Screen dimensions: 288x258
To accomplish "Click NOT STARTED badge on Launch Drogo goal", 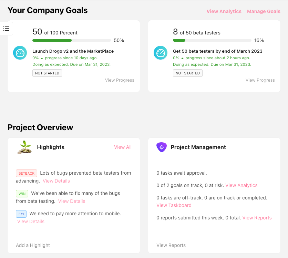I will coord(47,73).
